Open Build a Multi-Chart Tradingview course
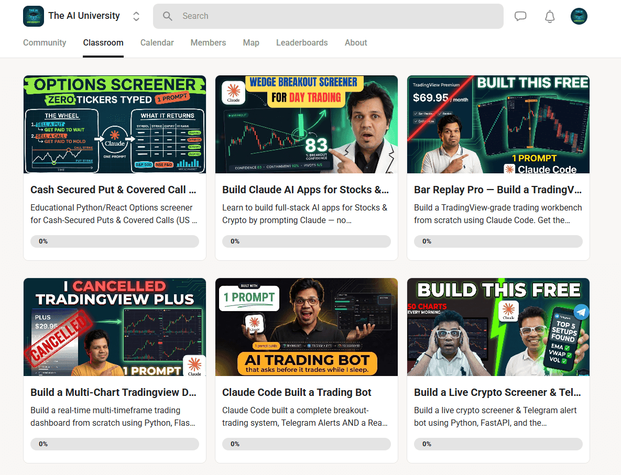Viewport: 621px width, 475px height. (113, 393)
